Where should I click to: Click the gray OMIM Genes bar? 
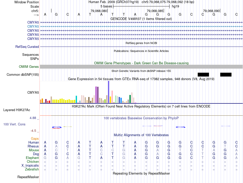click(141, 67)
